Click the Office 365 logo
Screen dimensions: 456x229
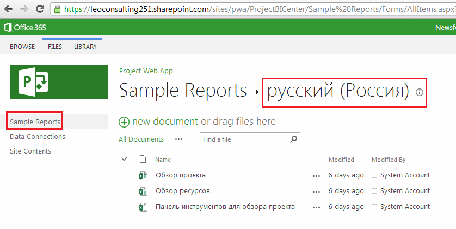click(24, 28)
